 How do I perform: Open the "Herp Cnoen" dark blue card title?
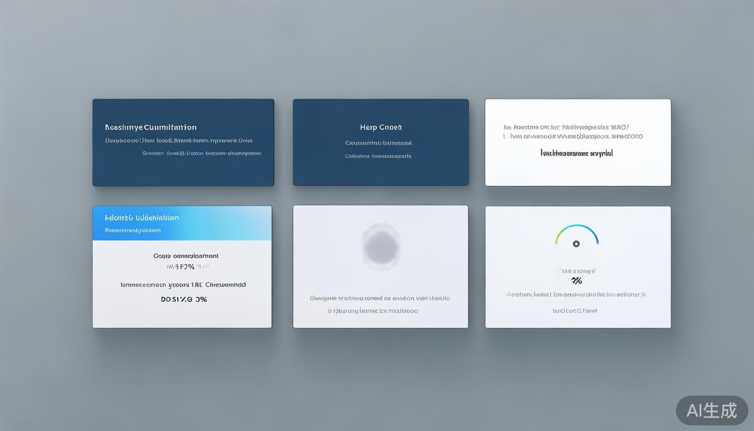coord(380,127)
